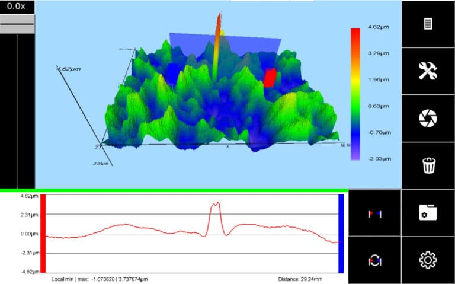This screenshot has height=284, width=455.
Task: Click the 0.0x zoom level readout
Action: pos(17,7)
